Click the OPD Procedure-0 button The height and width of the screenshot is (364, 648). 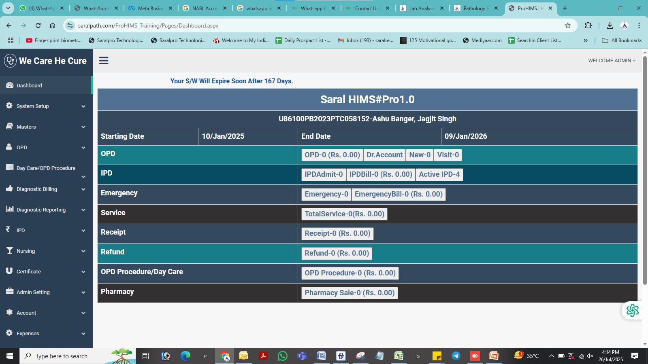[350, 273]
